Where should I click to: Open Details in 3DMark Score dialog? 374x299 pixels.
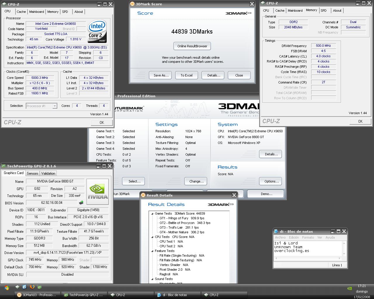pos(214,75)
